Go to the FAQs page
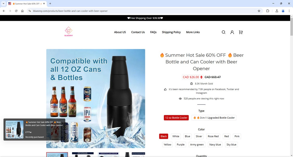Viewport: 293px width, 157px height. pyautogui.click(x=153, y=32)
